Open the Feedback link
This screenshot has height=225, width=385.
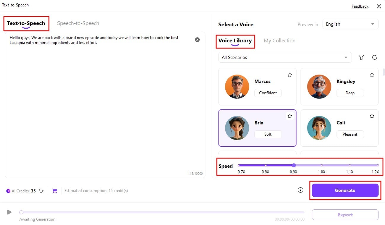(x=360, y=6)
